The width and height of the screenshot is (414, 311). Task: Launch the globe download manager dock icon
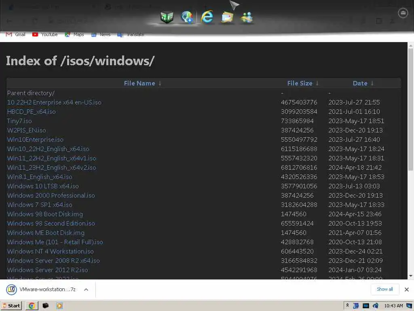click(x=187, y=17)
